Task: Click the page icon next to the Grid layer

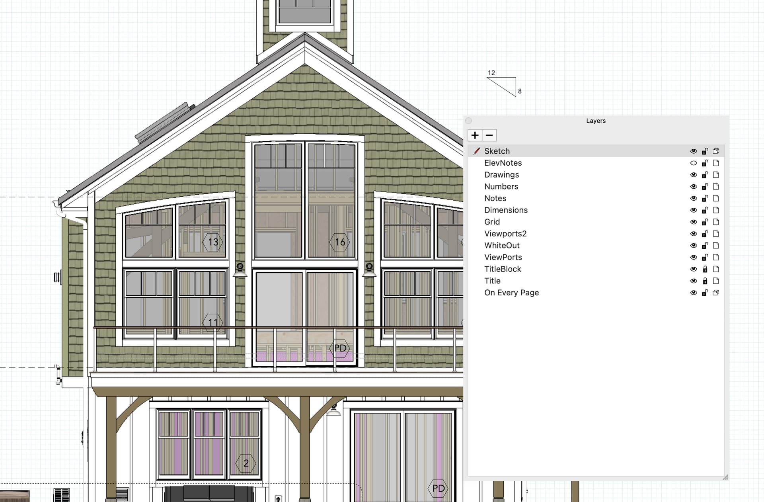Action: coord(716,222)
